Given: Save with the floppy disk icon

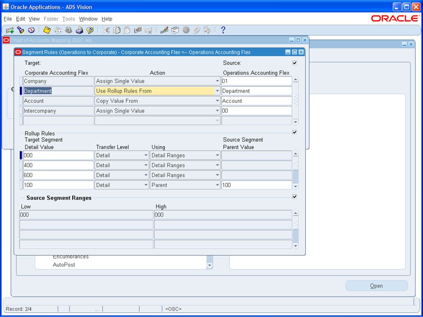Looking at the screenshot, I should (x=47, y=30).
